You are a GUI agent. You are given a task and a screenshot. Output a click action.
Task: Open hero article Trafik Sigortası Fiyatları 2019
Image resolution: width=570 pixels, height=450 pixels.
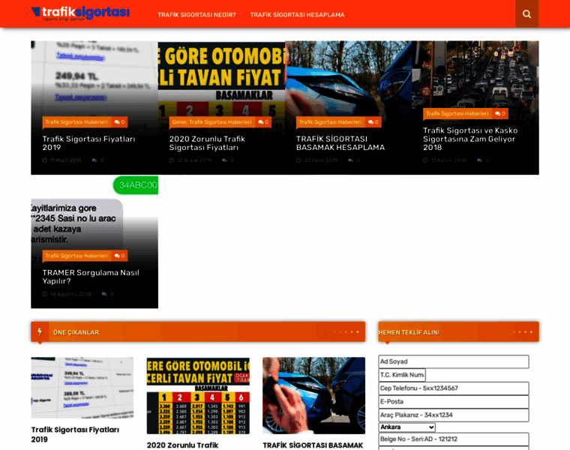(x=88, y=143)
